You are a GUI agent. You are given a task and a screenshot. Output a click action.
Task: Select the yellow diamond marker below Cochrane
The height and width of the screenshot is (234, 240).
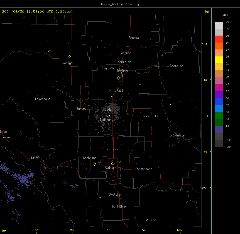pos(95,164)
